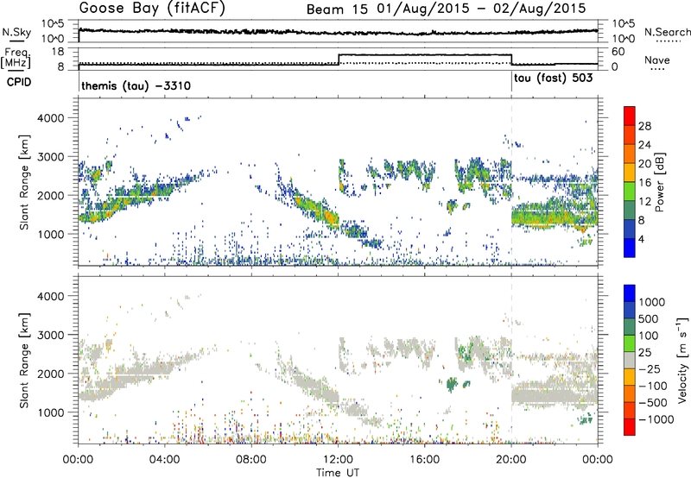691x478 pixels.
Task: Click the green velocity patch near 17:00
Action: (x=451, y=385)
